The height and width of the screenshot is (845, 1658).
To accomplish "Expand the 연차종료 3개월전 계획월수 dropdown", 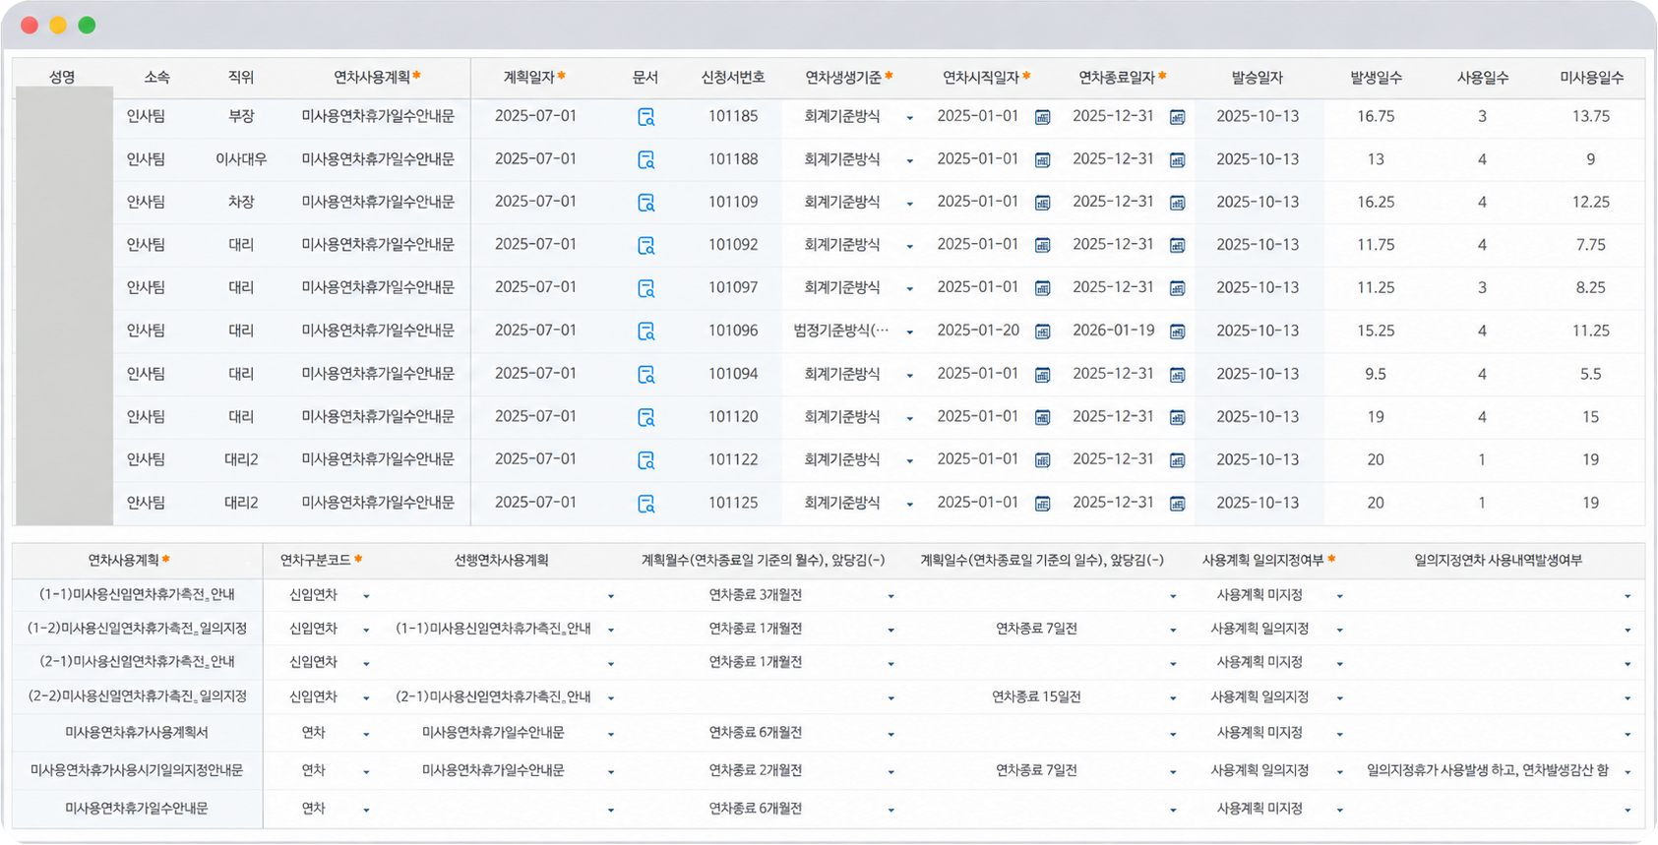I will pos(890,596).
